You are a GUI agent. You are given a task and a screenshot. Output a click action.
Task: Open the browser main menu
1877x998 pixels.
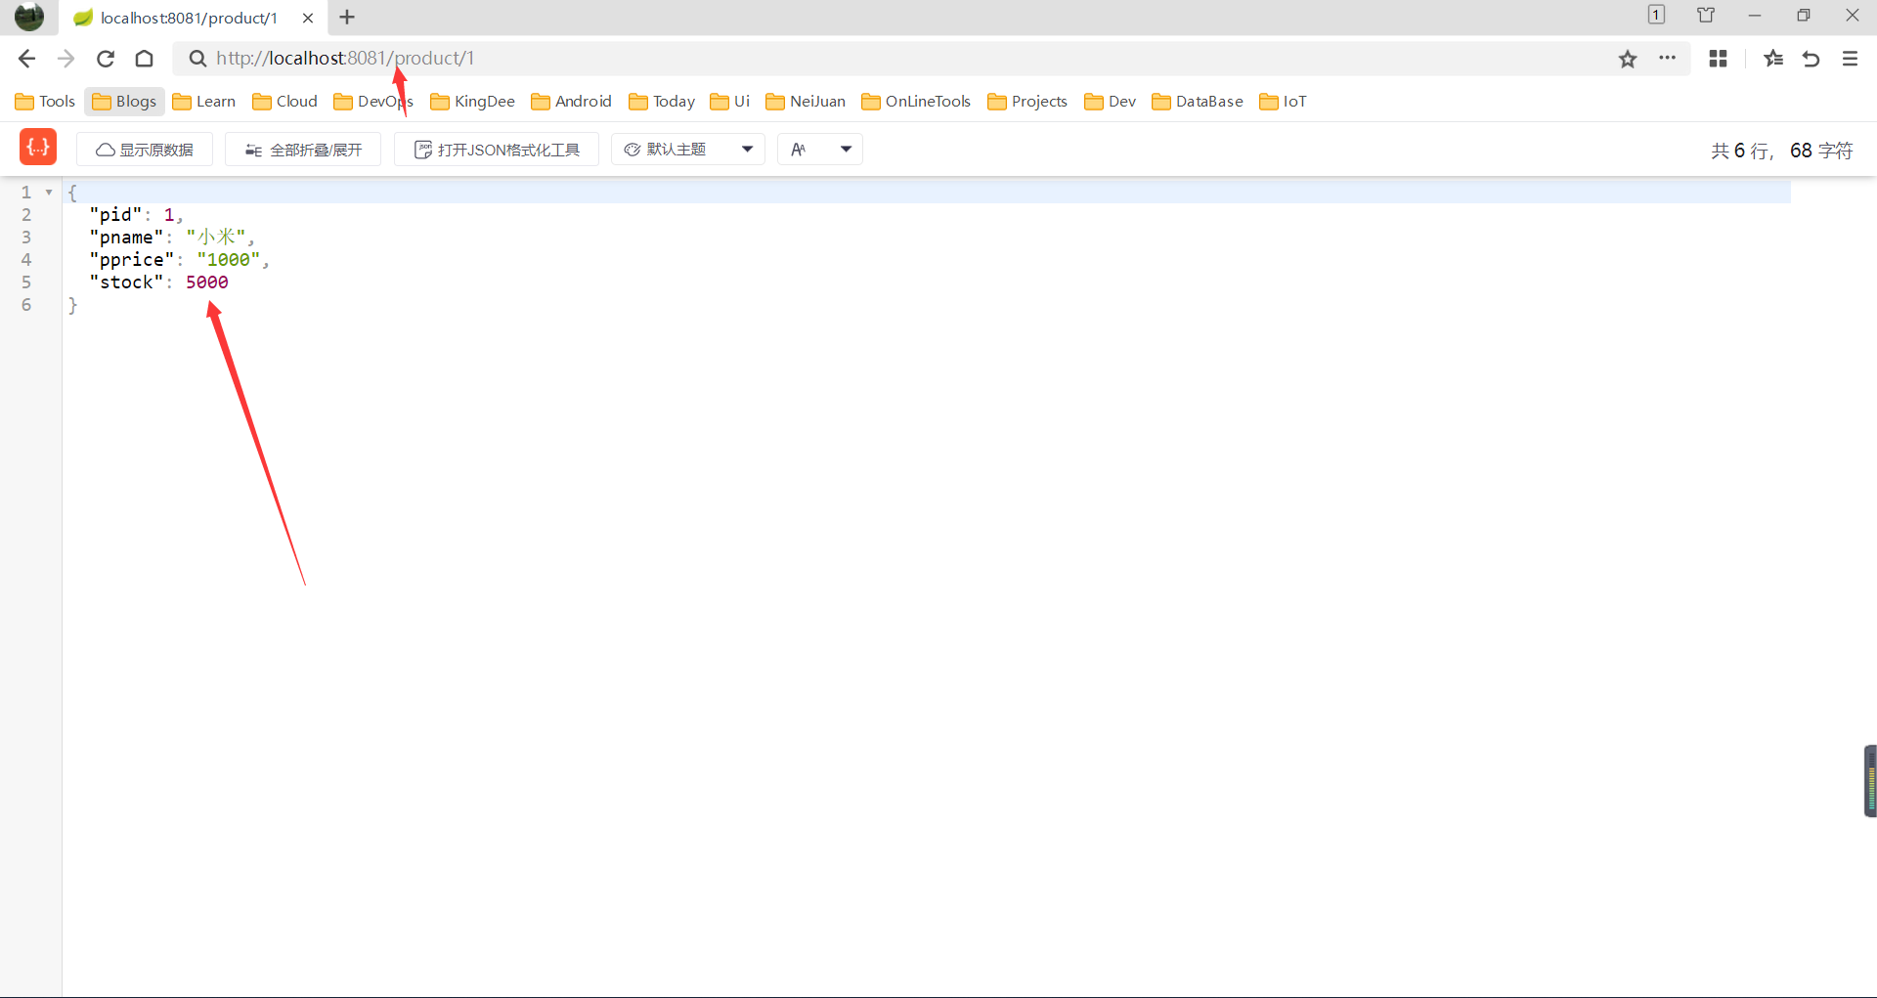coord(1850,59)
